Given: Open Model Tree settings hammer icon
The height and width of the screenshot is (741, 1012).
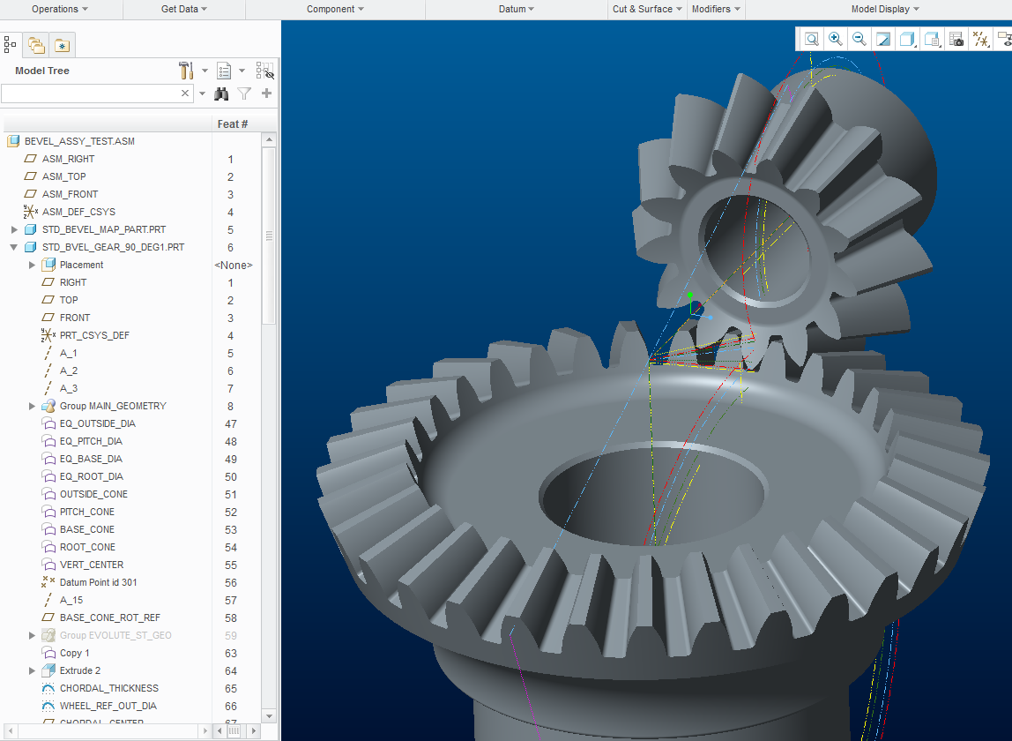Looking at the screenshot, I should pos(186,71).
